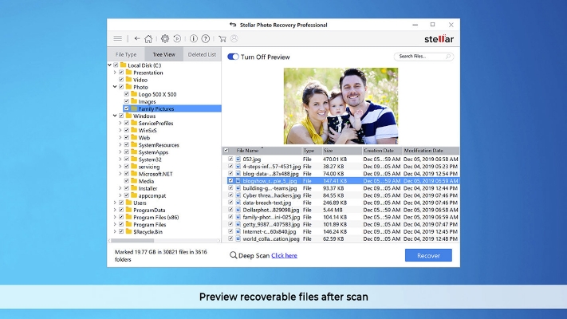Toggle the select-all checkbox in file list header

[x=226, y=151]
